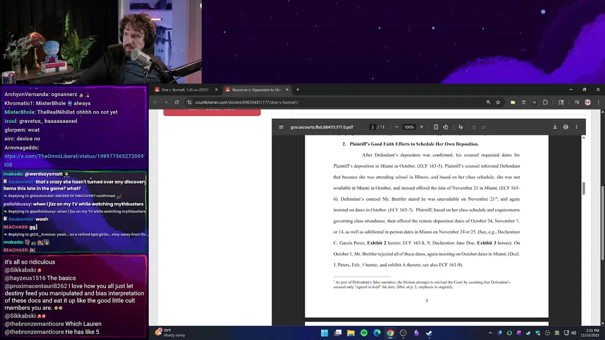Image resolution: width=605 pixels, height=340 pixels.
Task: Close the Response in Opposition tab
Action: 287,90
